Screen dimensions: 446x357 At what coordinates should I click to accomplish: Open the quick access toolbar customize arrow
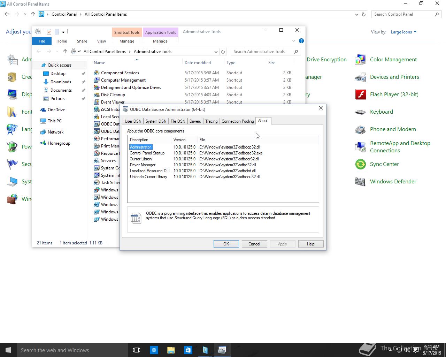[63, 32]
